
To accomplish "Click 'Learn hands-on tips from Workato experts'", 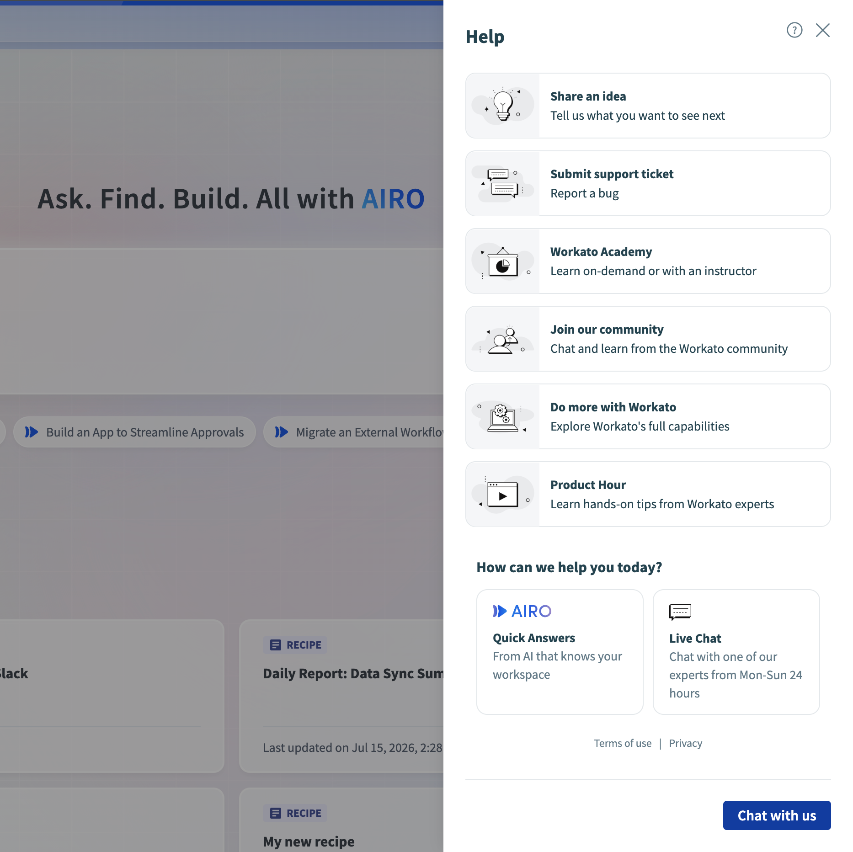I will pos(662,504).
